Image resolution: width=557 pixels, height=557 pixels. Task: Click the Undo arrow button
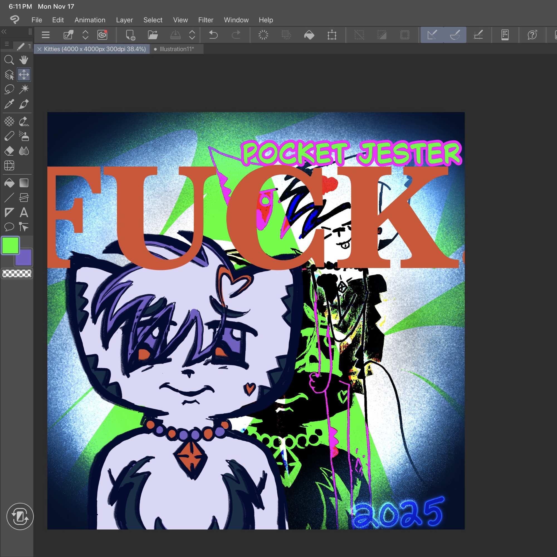213,35
